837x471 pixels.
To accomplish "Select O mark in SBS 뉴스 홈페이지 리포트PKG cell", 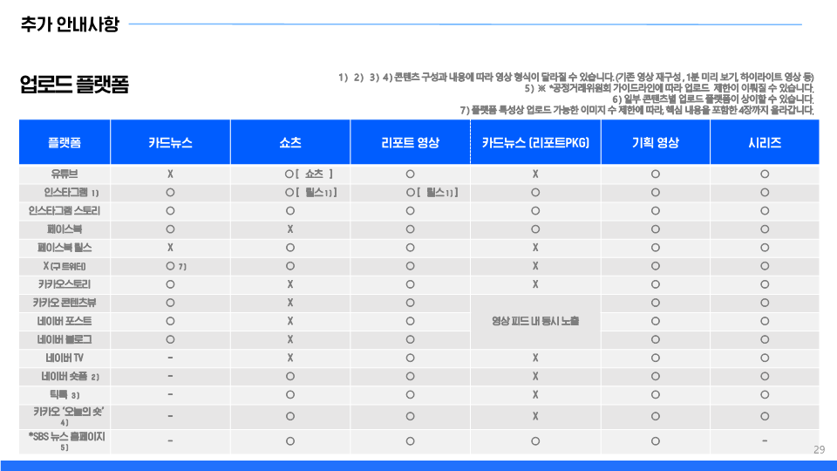I will point(535,441).
